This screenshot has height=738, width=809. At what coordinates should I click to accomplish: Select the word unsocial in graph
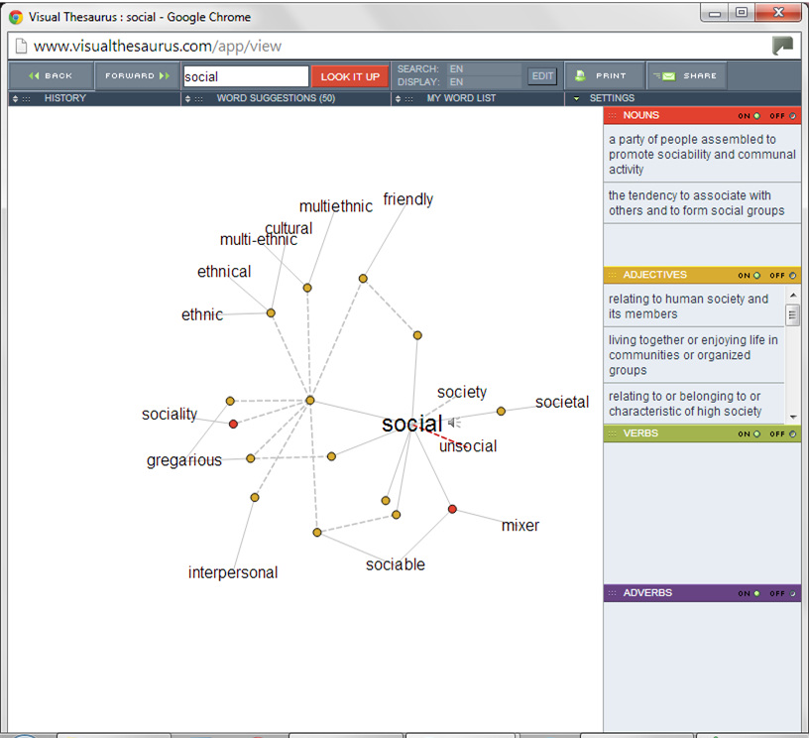468,446
